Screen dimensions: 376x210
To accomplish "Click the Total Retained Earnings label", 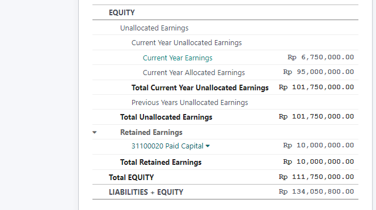I will [160, 162].
